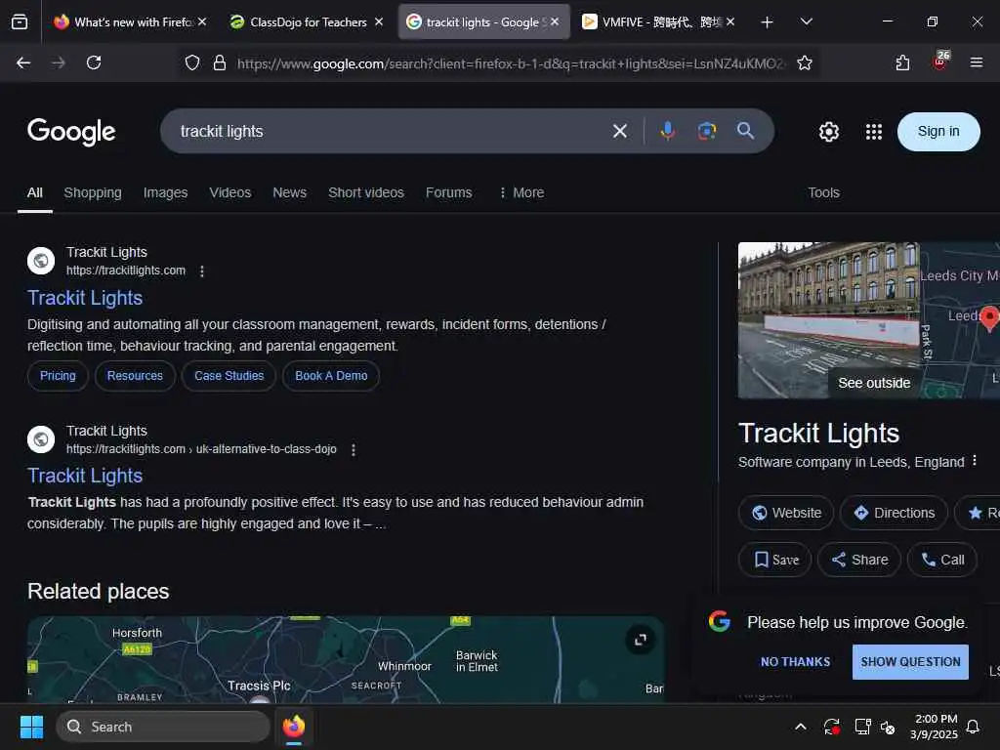Dismiss survey with NO THANKS
Viewport: 1000px width, 750px height.
[x=795, y=662]
